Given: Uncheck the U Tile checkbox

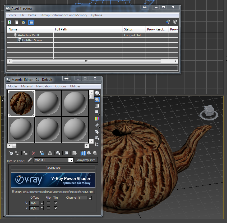Looking at the screenshot, I should tap(55, 203).
